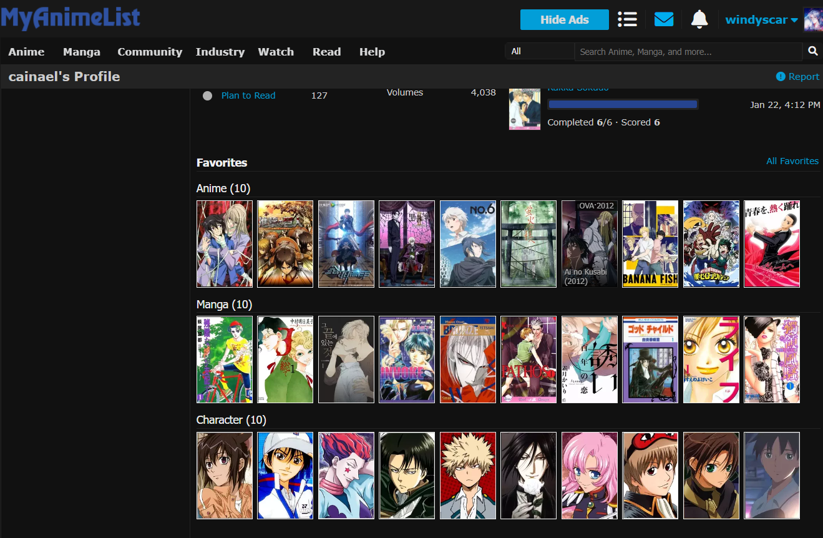Open the Help menu
This screenshot has height=538, width=823.
tap(372, 52)
